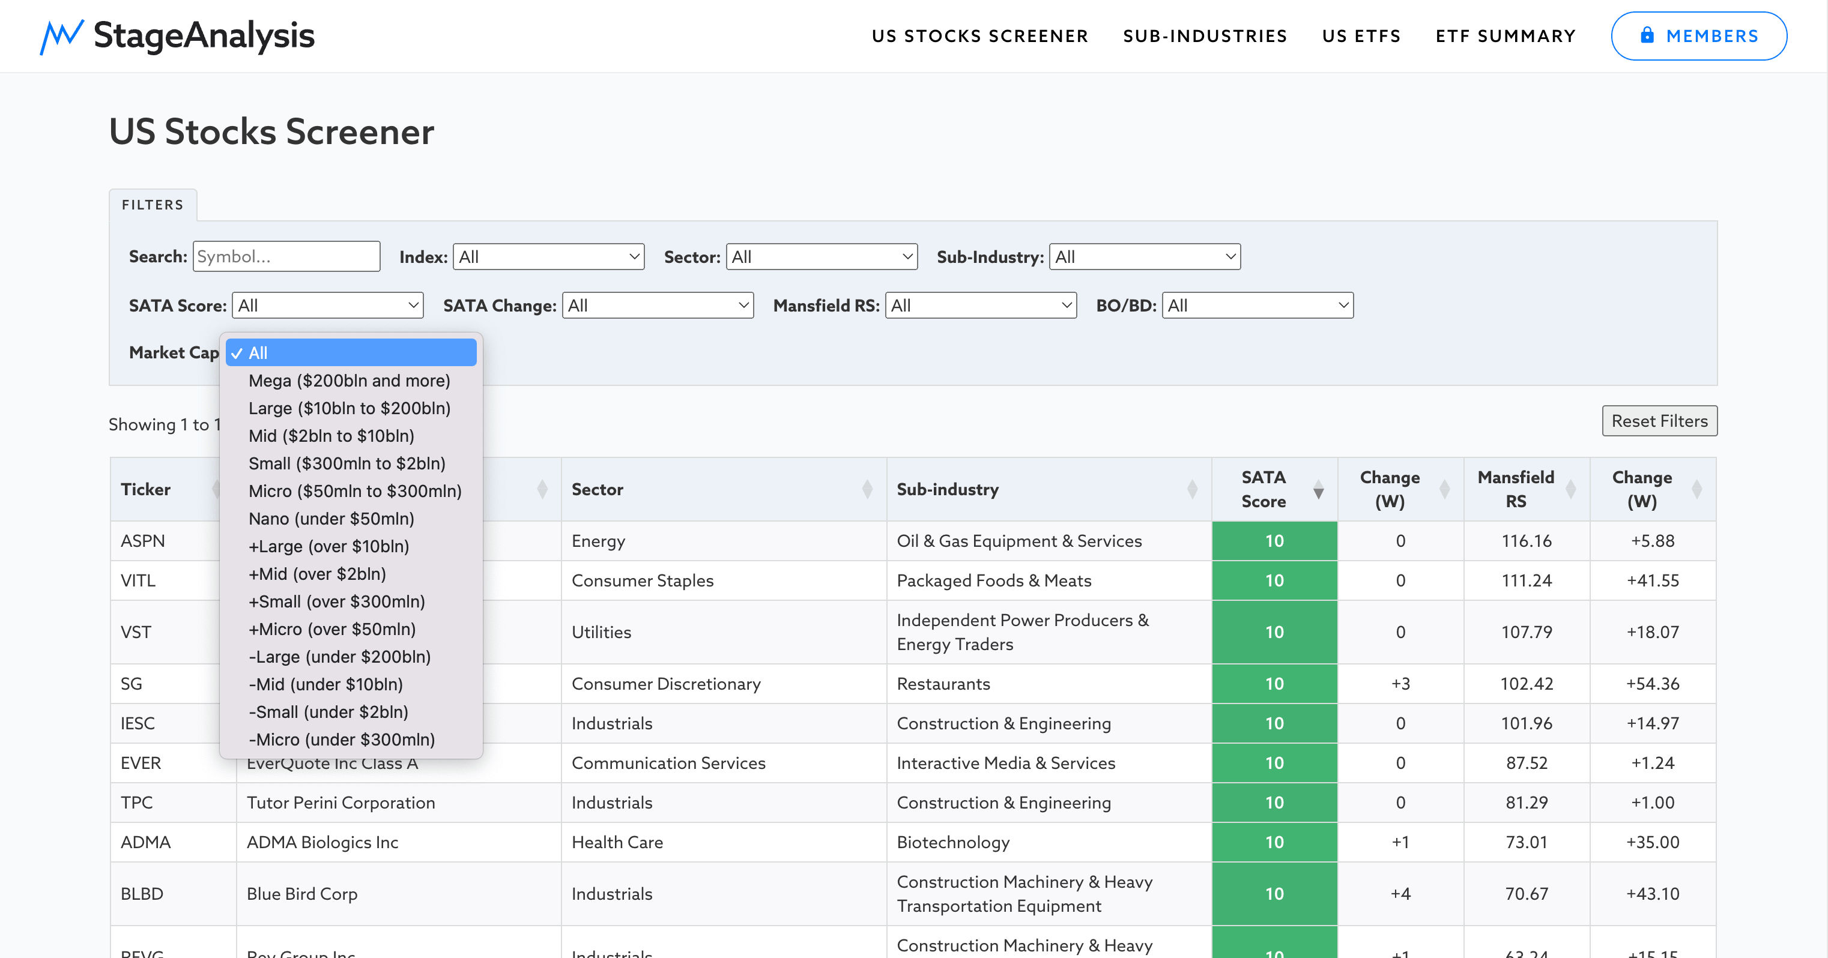Image resolution: width=1828 pixels, height=958 pixels.
Task: Choose -Mid (under $10bln) option
Action: [351, 685]
